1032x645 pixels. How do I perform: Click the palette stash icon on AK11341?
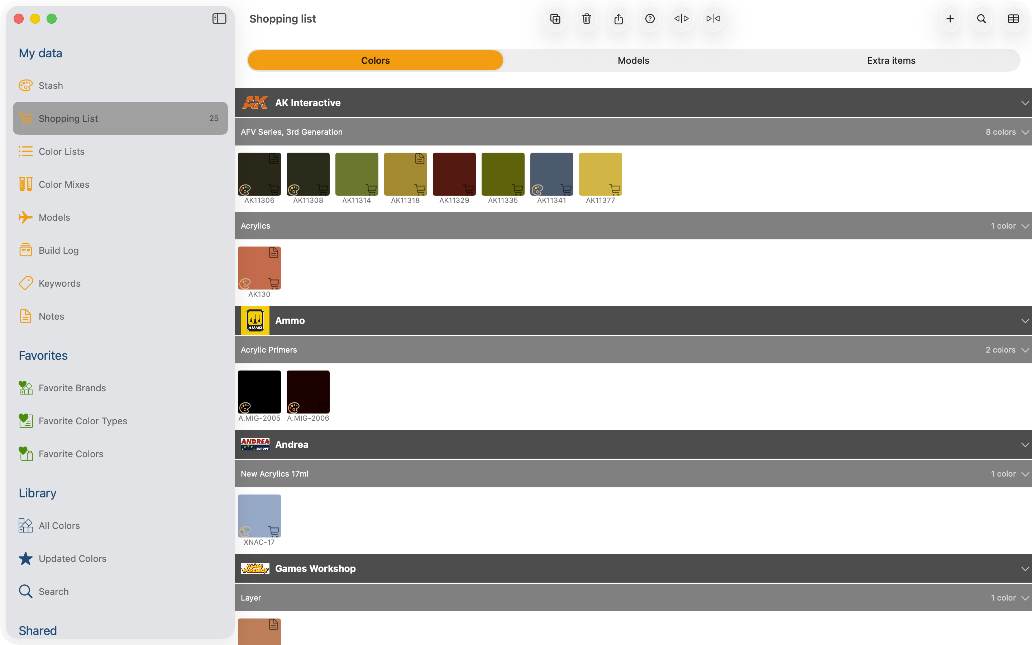pos(537,190)
